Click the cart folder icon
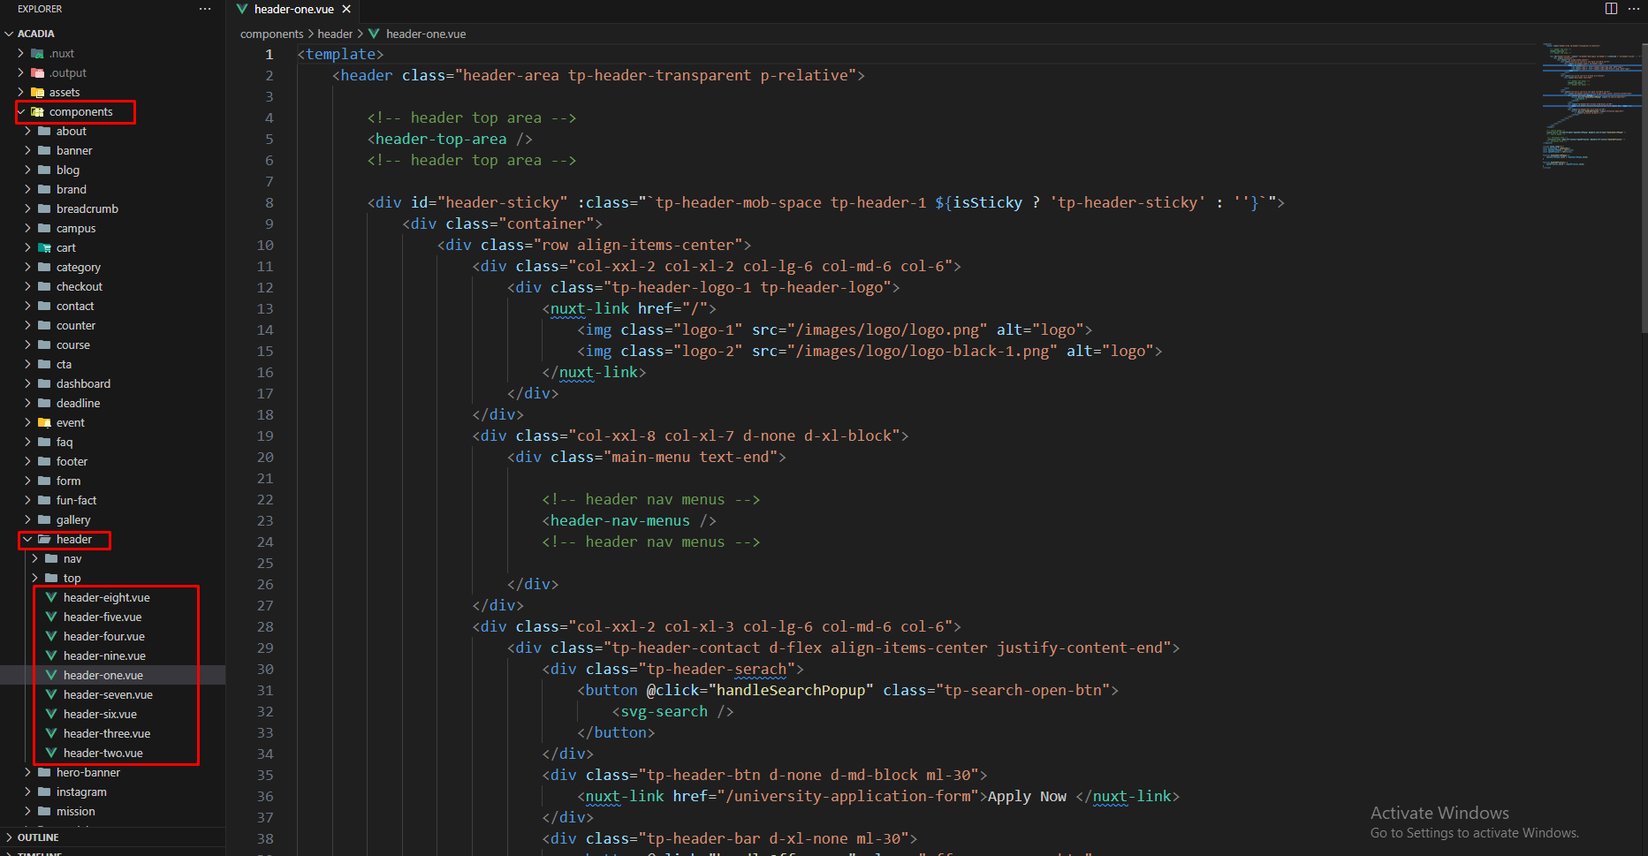The image size is (1648, 856). click(44, 247)
